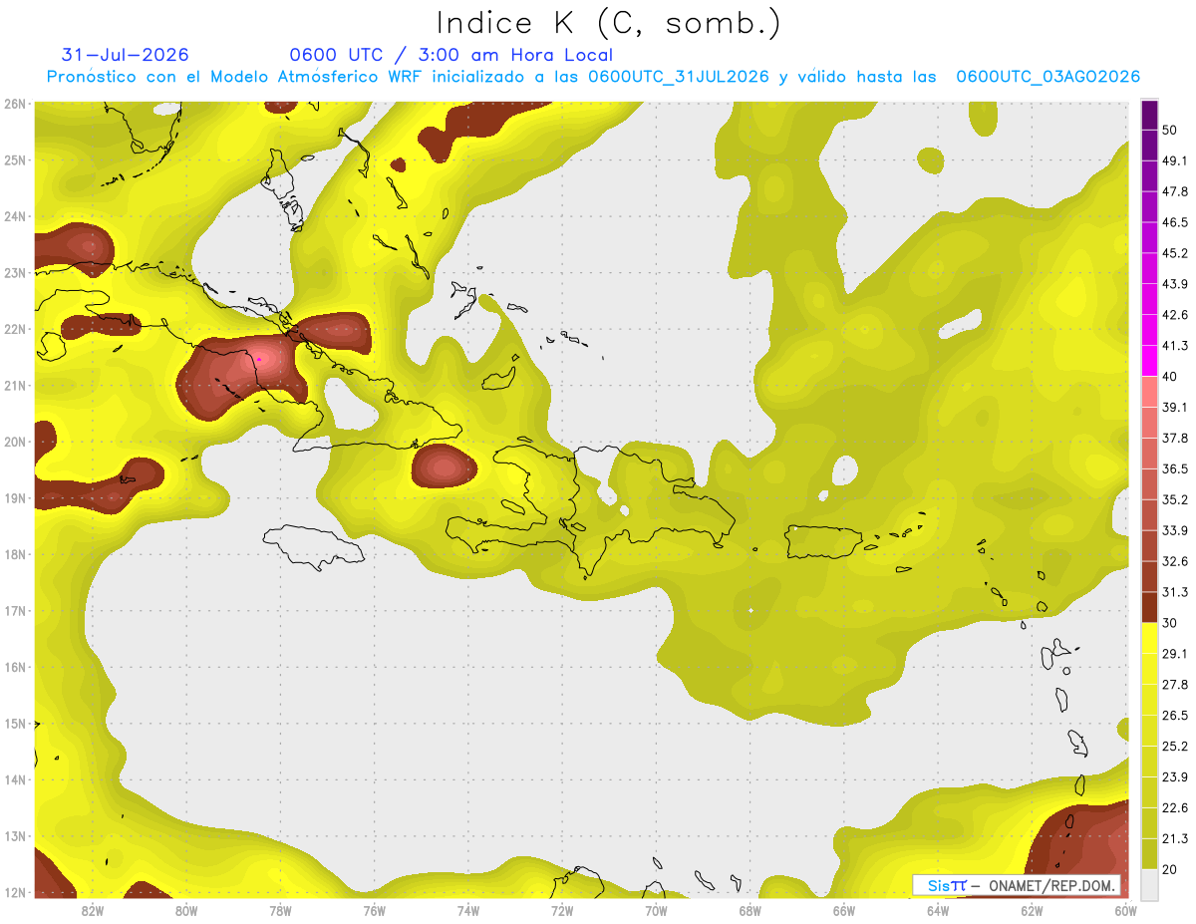Select legend value '25.2'
Screen dimensions: 1196x924
coord(1174,746)
